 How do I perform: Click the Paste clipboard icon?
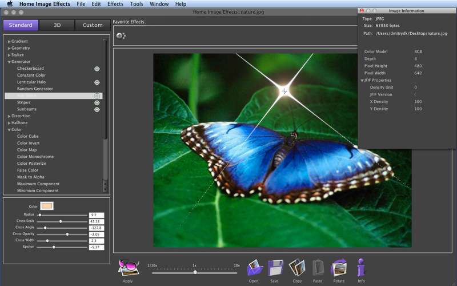click(318, 268)
